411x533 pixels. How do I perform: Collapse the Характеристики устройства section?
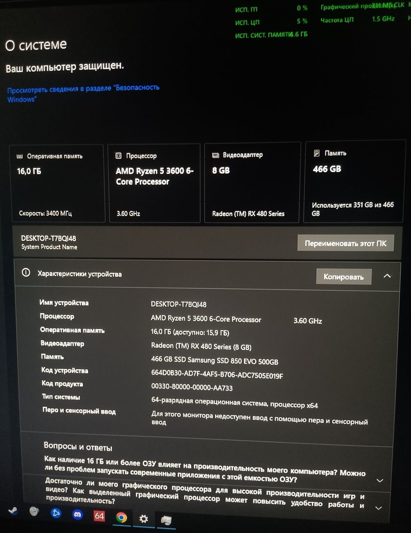(x=387, y=276)
